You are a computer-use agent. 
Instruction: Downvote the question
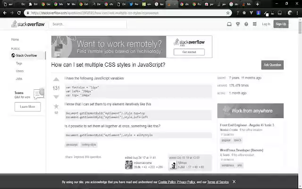pyautogui.click(x=56, y=96)
